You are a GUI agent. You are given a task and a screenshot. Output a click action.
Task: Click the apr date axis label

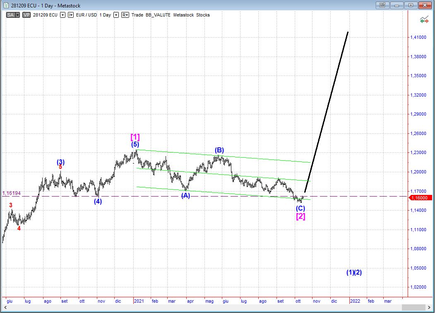tap(190, 301)
